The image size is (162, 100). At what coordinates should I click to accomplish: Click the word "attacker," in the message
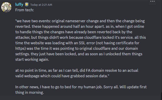23,37
